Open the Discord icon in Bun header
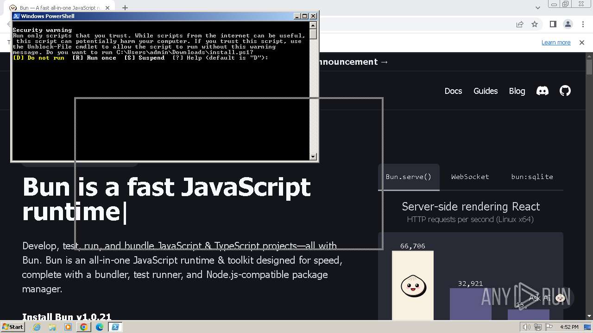The image size is (593, 333). pos(543,91)
